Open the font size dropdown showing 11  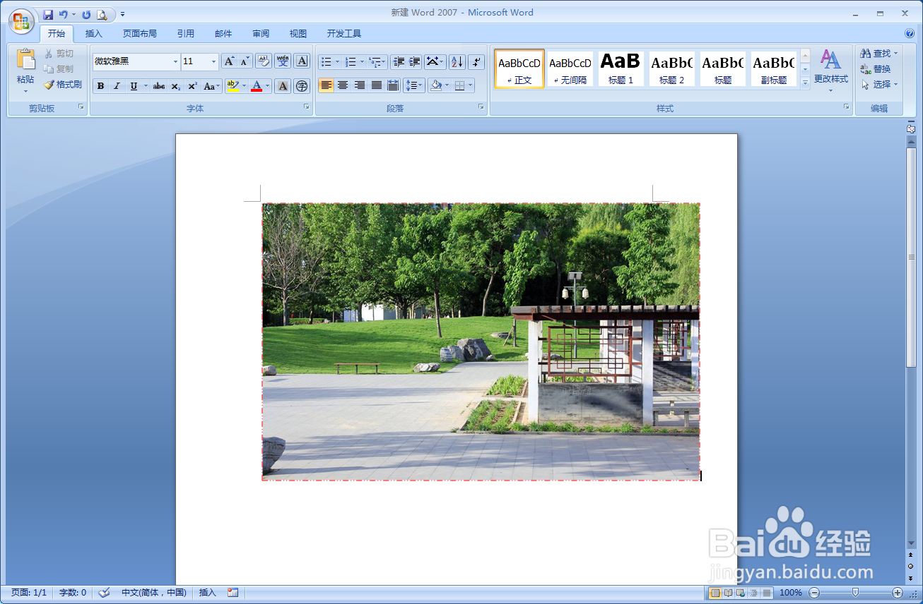214,62
